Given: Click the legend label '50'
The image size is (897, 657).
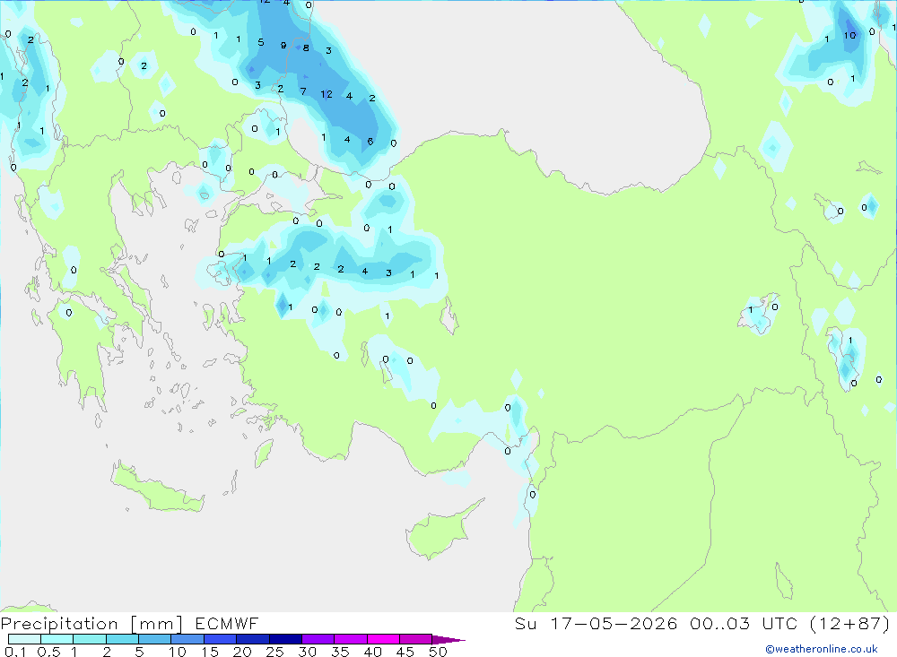Looking at the screenshot, I should click(x=438, y=652).
